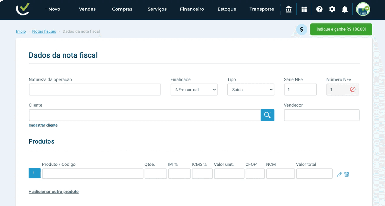Viewport: 385px width, 206px height.
Task: Focus the Qtde. field
Action: point(156,174)
